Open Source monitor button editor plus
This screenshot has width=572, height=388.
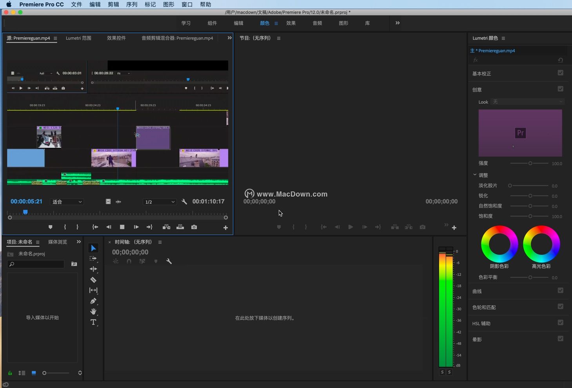click(225, 228)
